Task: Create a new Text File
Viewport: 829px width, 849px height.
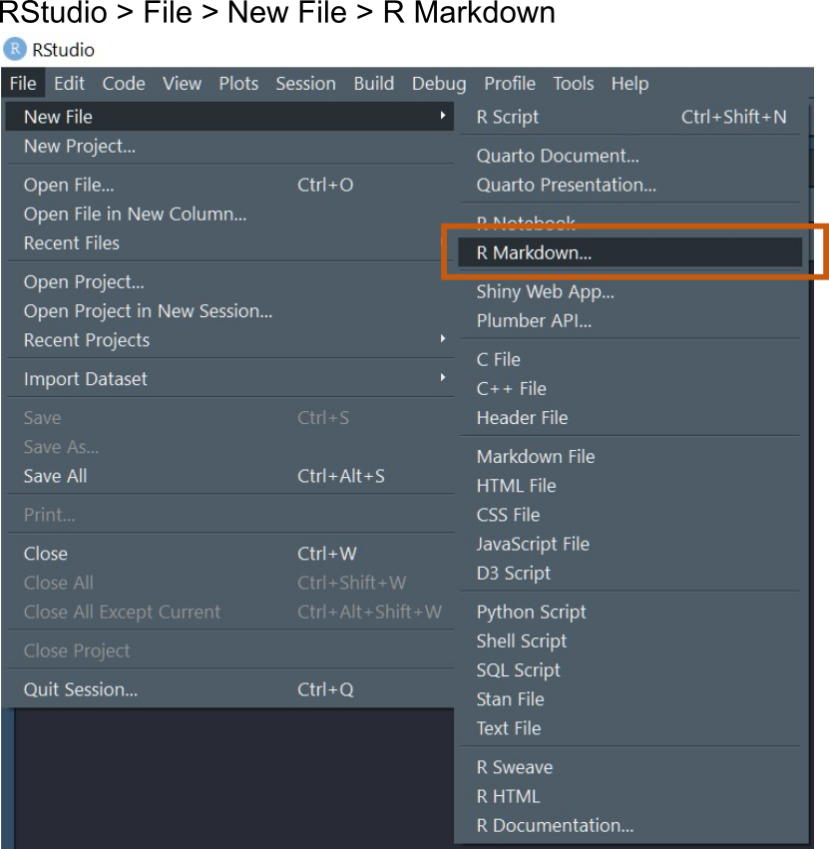Action: 630,729
